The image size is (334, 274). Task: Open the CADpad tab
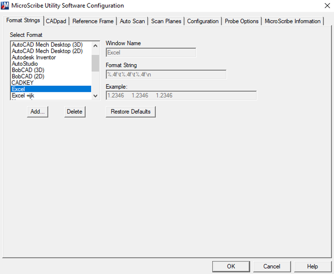pos(56,21)
